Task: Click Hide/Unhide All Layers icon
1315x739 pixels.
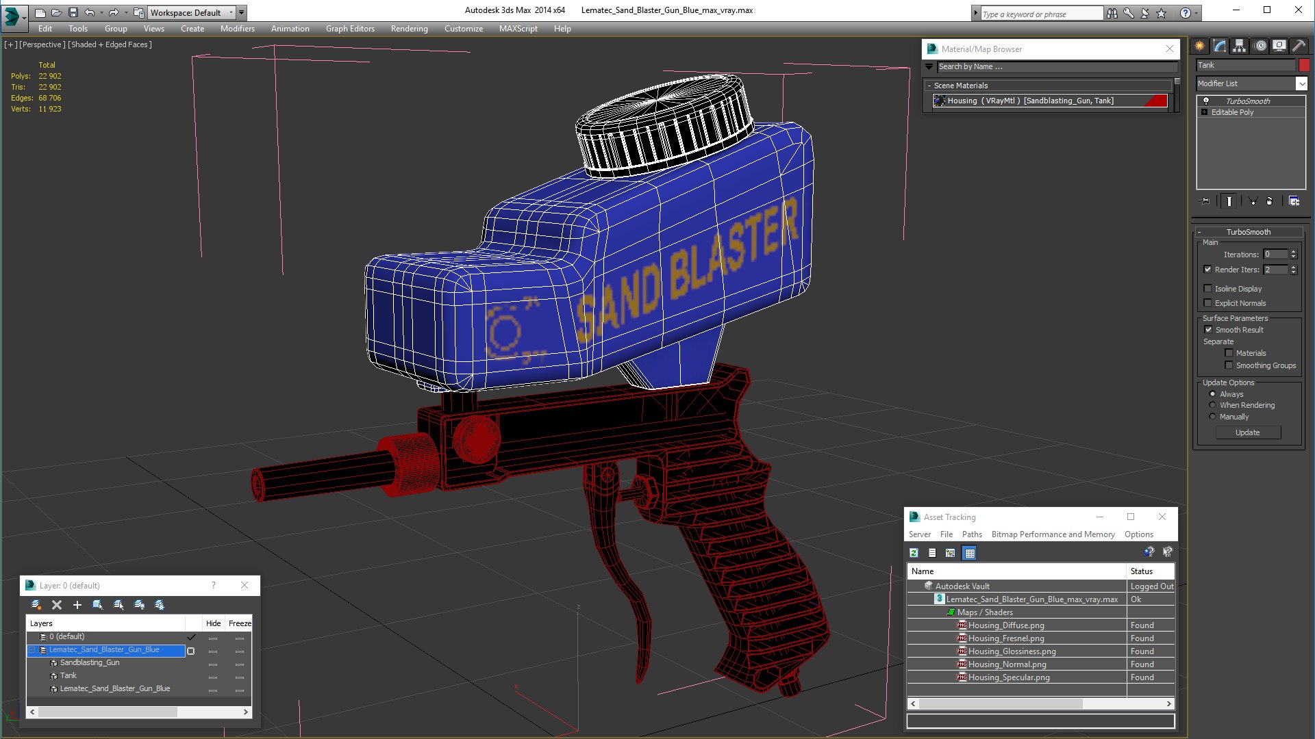Action: [139, 605]
